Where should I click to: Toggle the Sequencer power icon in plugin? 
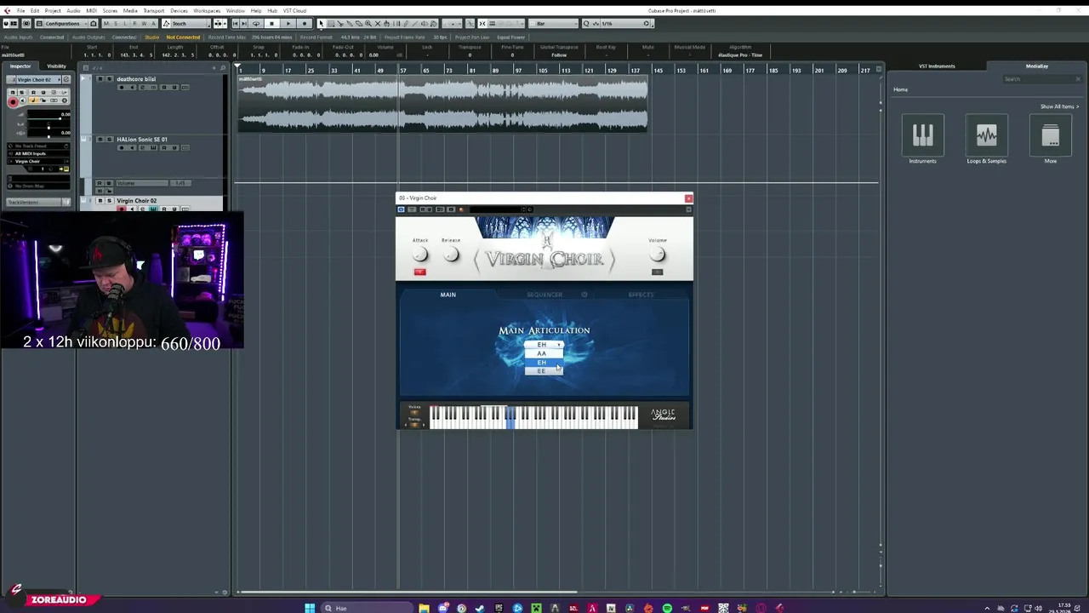click(x=584, y=295)
